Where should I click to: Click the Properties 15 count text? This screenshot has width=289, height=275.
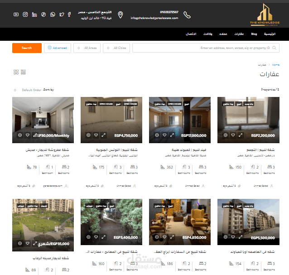270,90
